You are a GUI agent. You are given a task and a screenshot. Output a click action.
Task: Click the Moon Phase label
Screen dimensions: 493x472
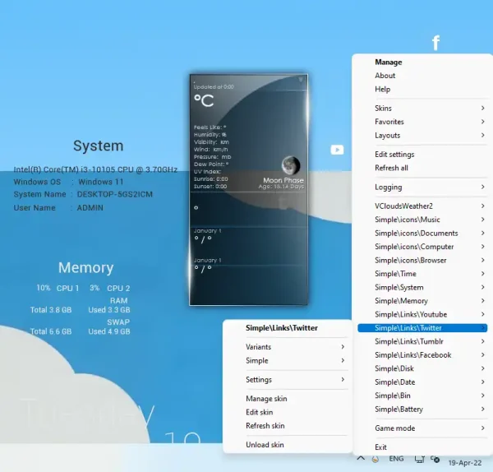pos(283,180)
